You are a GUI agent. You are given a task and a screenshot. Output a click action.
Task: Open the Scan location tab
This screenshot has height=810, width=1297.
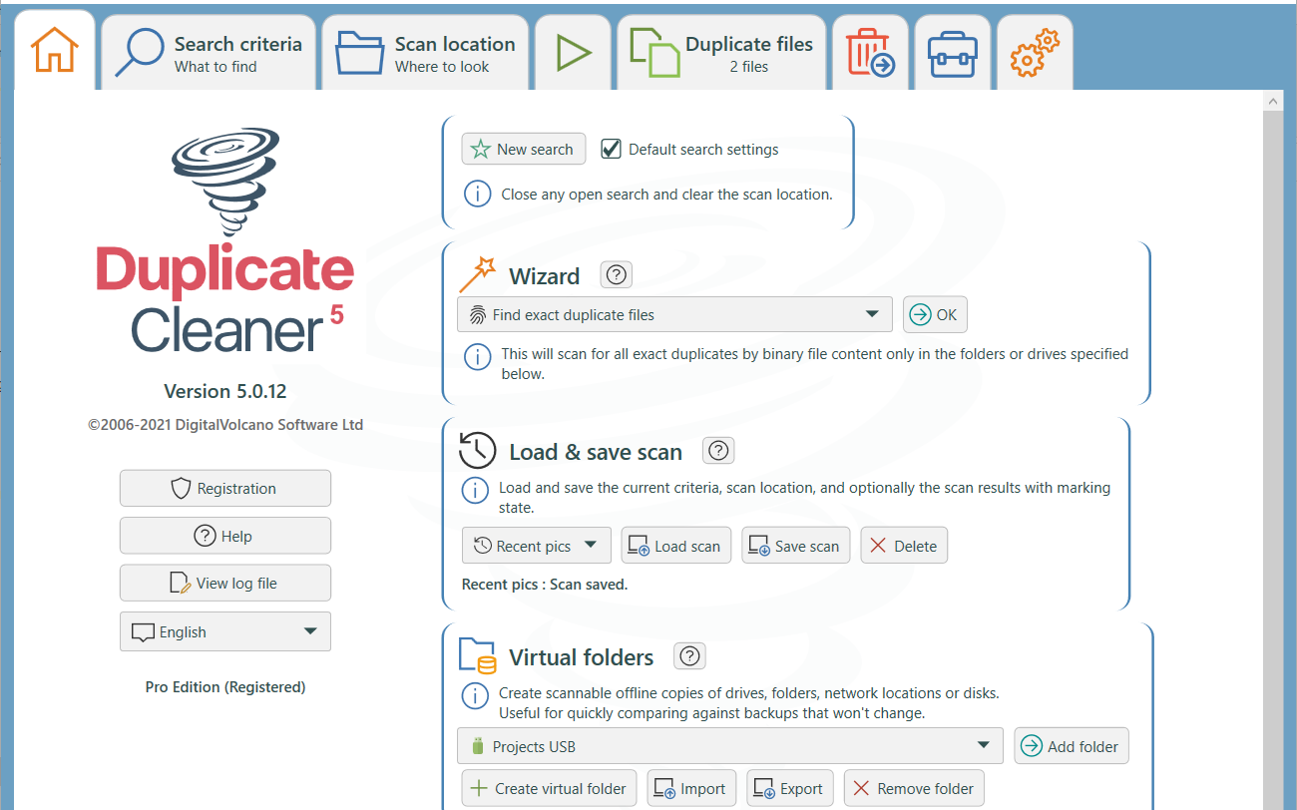(x=425, y=53)
